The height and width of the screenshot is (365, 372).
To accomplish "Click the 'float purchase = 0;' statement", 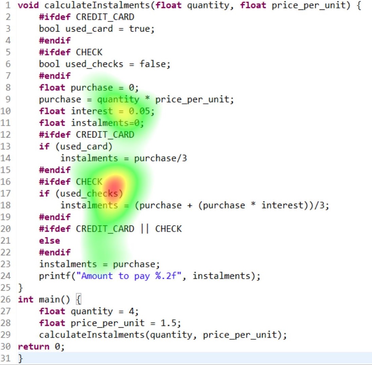I will pyautogui.click(x=89, y=88).
